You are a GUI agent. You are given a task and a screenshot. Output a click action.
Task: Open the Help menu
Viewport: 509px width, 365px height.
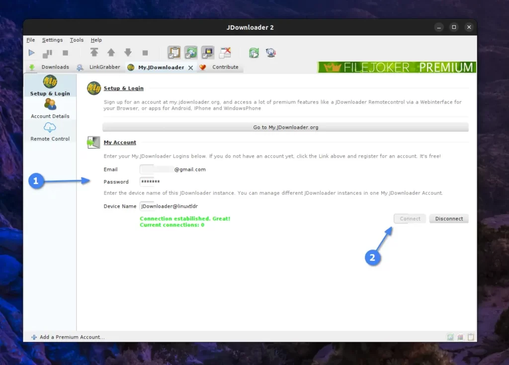coord(96,40)
